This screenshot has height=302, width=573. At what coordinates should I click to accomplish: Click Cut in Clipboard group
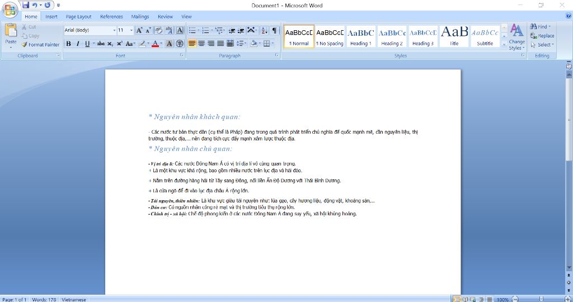pyautogui.click(x=29, y=27)
